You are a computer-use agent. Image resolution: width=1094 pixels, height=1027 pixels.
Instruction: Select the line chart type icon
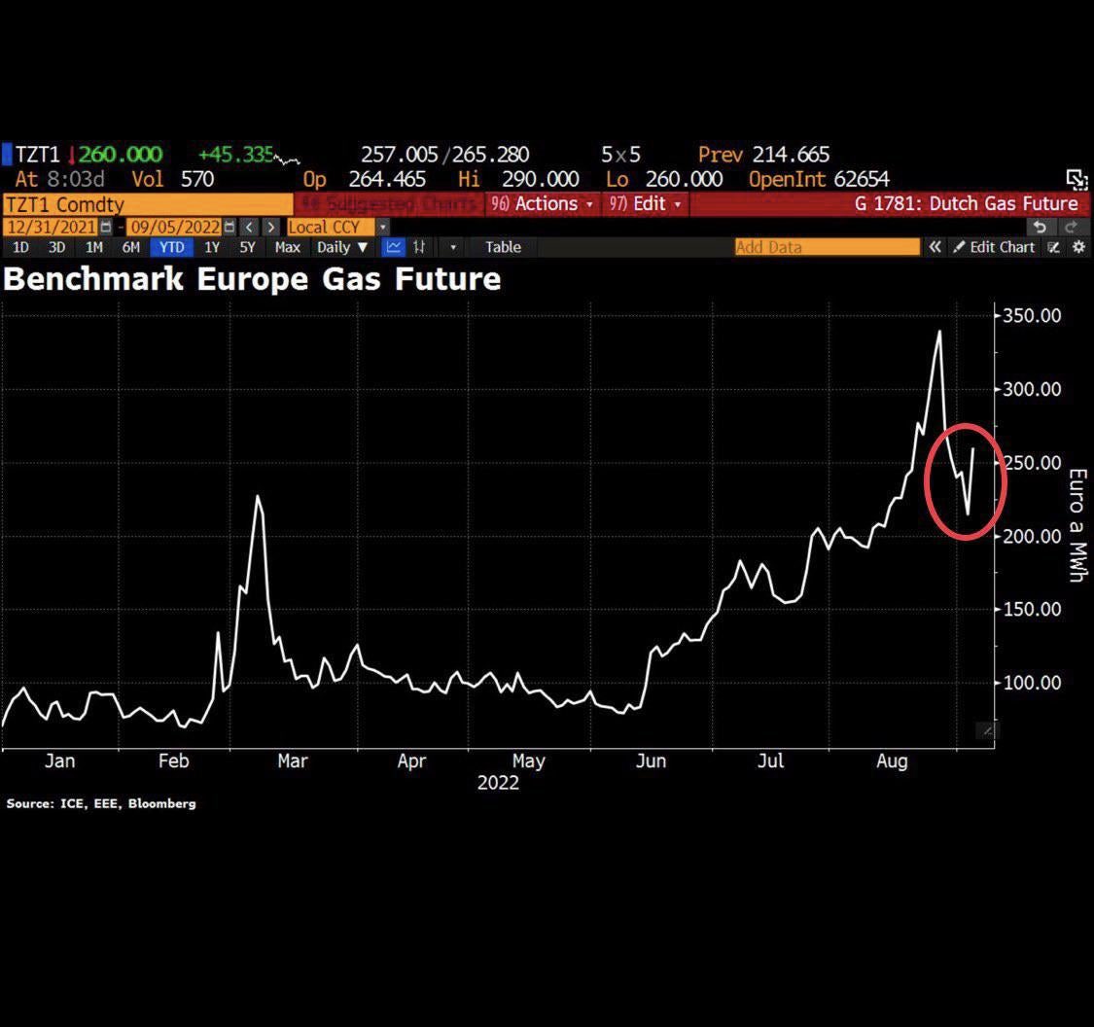394,247
